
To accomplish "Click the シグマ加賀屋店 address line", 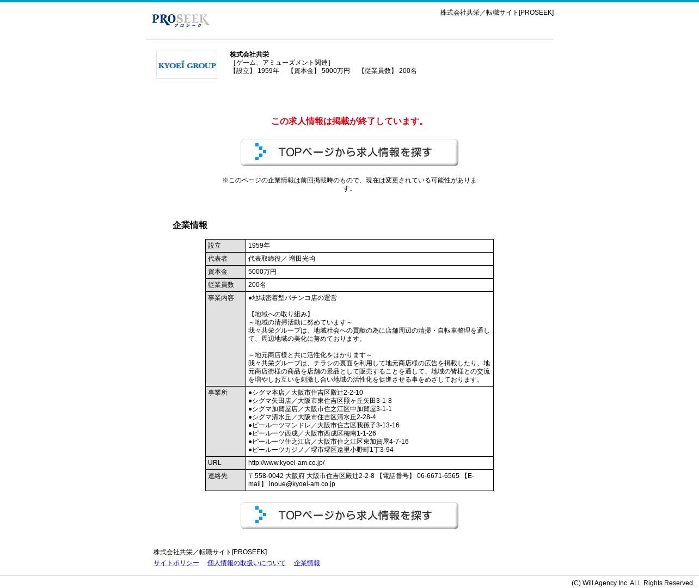I will point(320,409).
